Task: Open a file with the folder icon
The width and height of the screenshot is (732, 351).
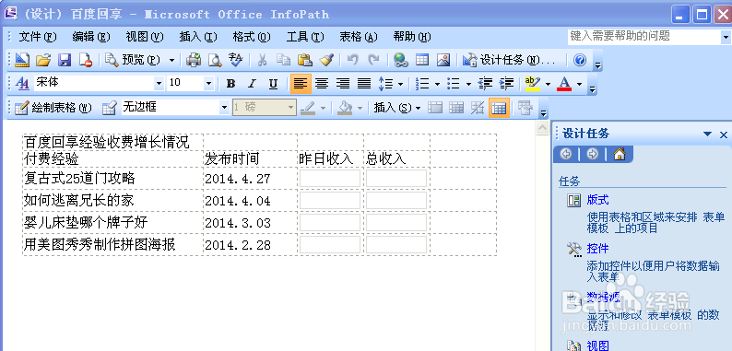Action: coord(43,60)
